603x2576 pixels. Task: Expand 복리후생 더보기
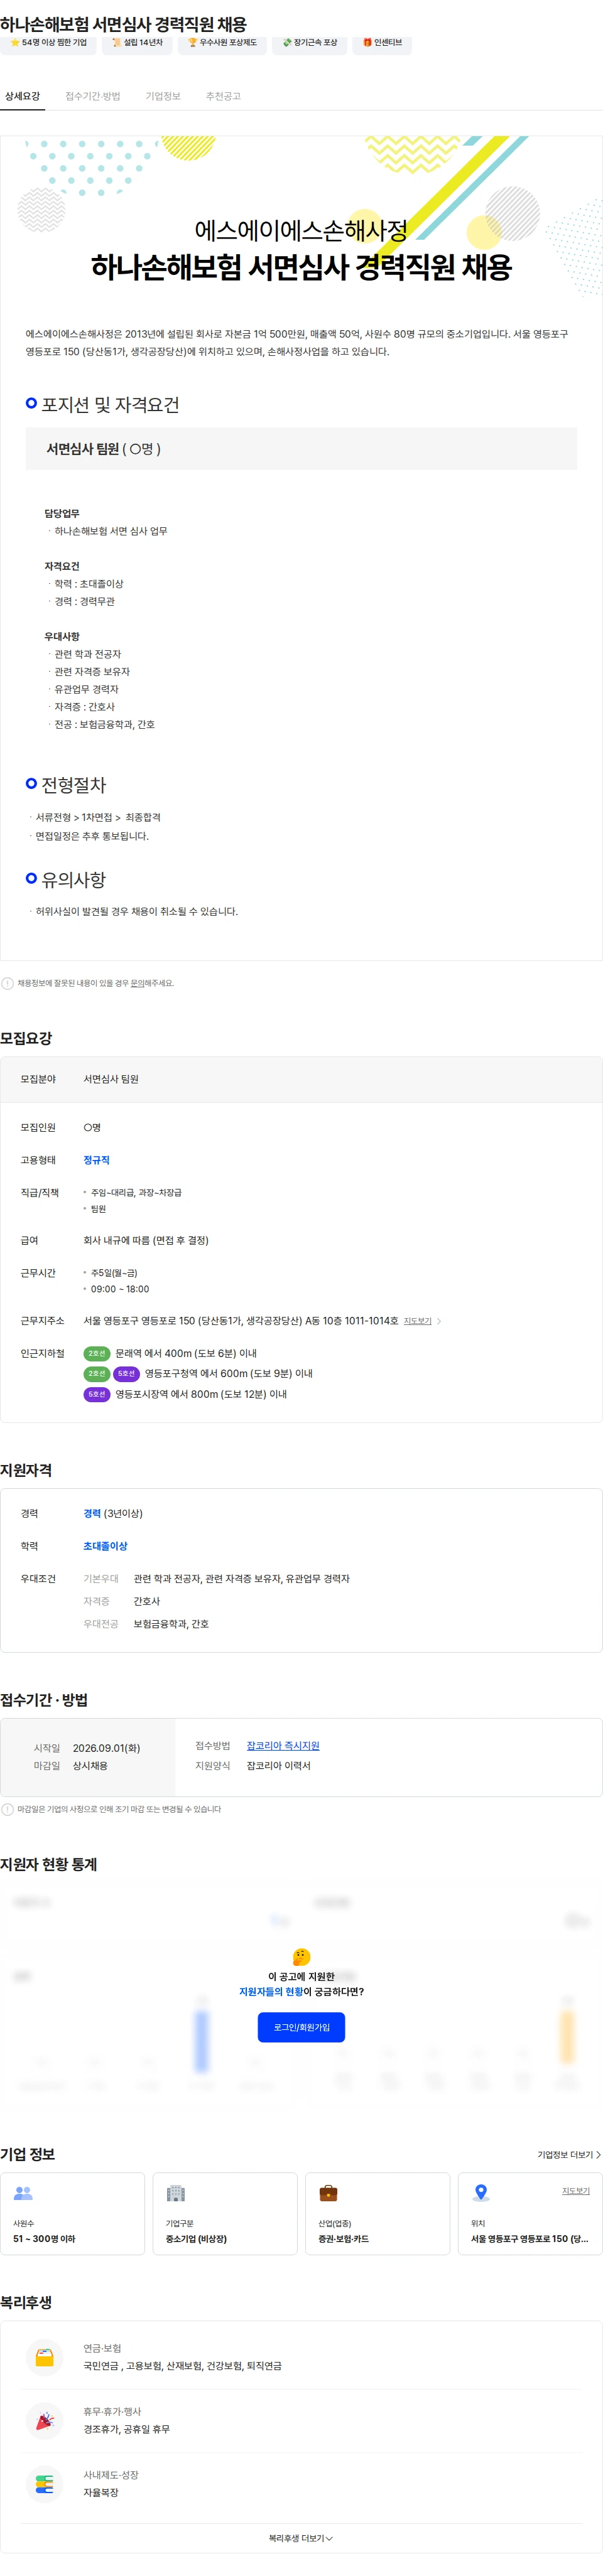click(301, 2538)
